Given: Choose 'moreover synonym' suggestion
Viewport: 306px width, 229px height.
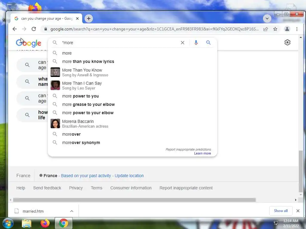Looking at the screenshot, I should (x=132, y=143).
